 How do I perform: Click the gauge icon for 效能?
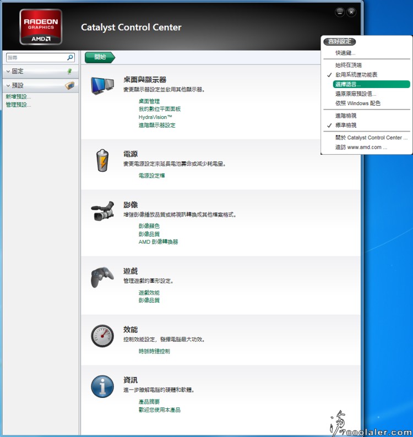click(x=102, y=336)
